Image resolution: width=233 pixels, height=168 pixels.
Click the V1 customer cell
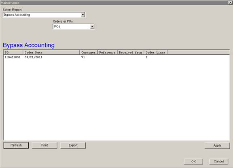[x=83, y=57]
